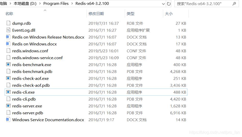Image resolution: width=242 pixels, height=137 pixels.
Task: Sort files by 修改日期 column header
Action: 96,14
